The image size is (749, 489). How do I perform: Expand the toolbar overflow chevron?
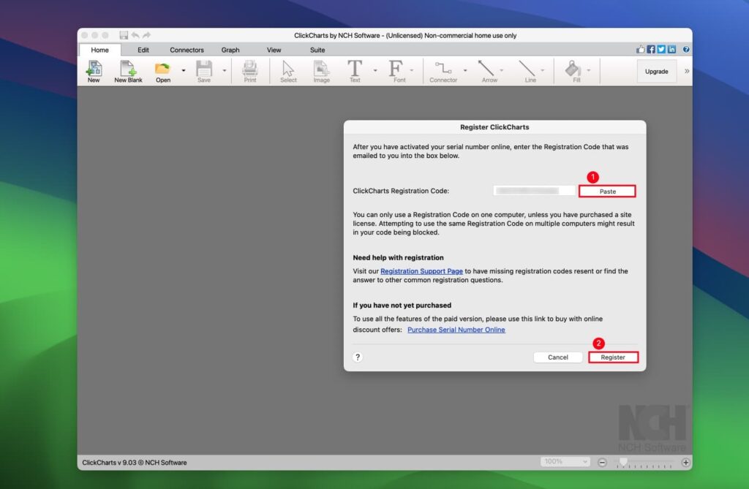pyautogui.click(x=686, y=71)
